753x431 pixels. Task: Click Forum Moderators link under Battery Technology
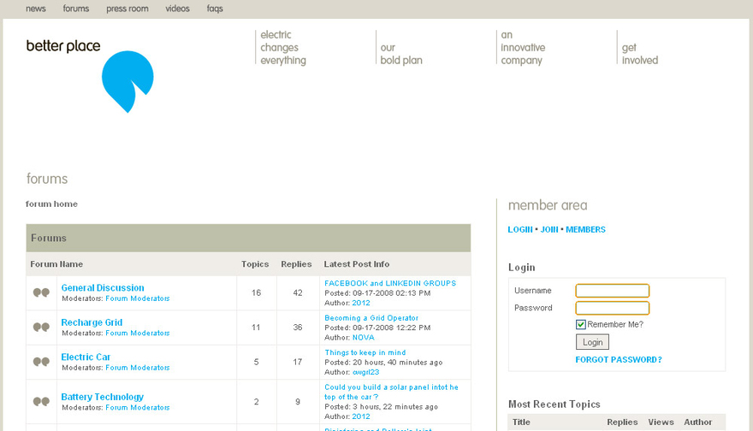point(138,407)
